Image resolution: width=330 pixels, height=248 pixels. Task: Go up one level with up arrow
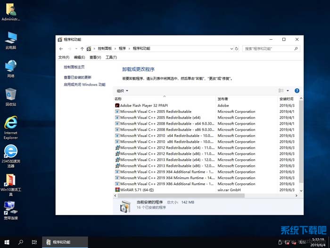point(82,49)
